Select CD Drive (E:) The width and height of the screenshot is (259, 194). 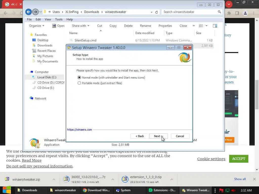46,88
